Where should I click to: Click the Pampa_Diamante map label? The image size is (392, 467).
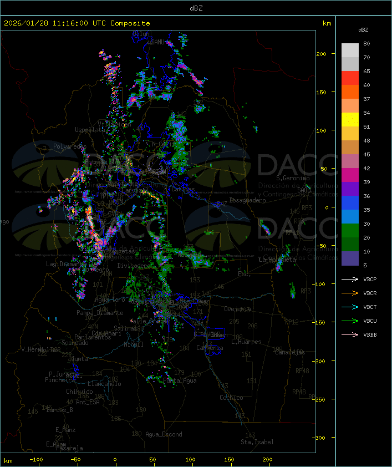(x=100, y=313)
